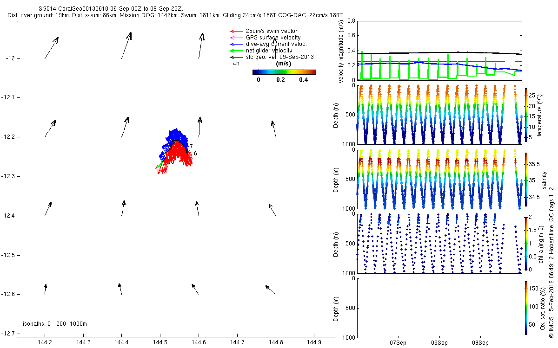
Task: Click the '09Sep' date tick label
Action: point(480,343)
